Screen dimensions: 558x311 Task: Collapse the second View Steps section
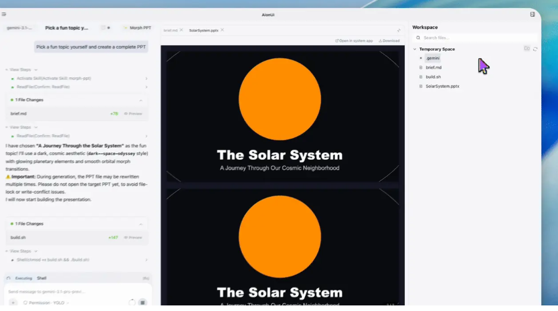coord(21,127)
